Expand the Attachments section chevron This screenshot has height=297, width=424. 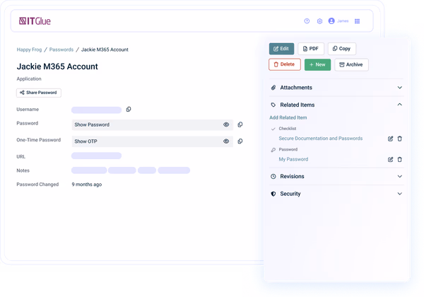point(400,88)
